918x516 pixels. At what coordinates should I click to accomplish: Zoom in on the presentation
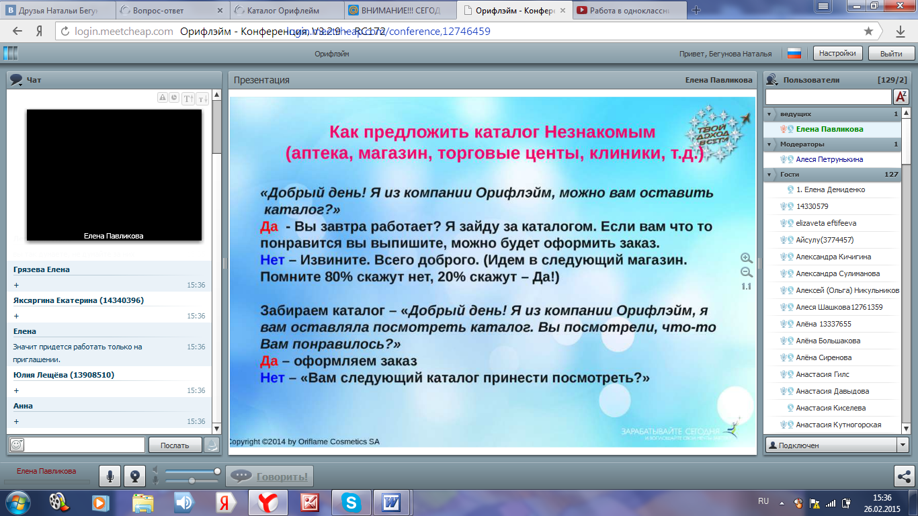pos(747,258)
